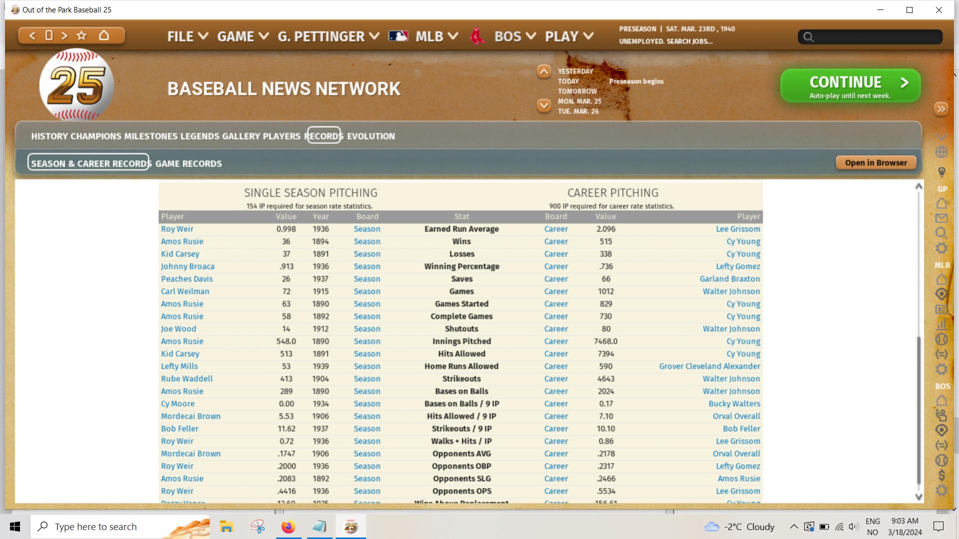
Task: Go to the home screen icon
Action: pos(104,35)
